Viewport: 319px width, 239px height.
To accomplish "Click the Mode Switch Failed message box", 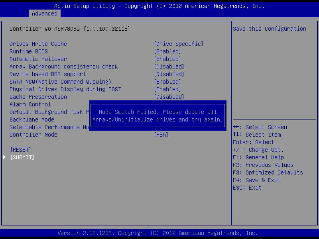I will (x=158, y=116).
